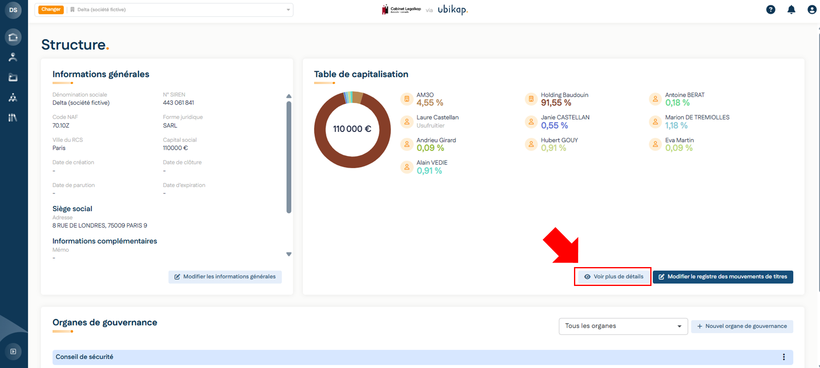Click the AM3O shareholder icon
820x368 pixels.
407,99
